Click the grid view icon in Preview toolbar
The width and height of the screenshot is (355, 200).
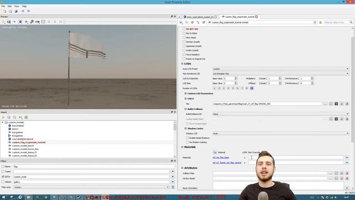point(43,22)
